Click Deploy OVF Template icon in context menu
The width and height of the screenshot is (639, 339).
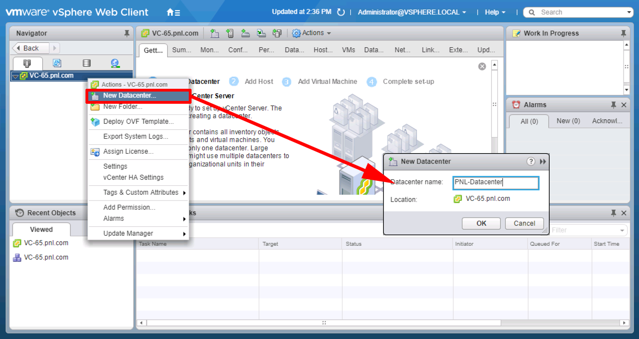(x=95, y=122)
